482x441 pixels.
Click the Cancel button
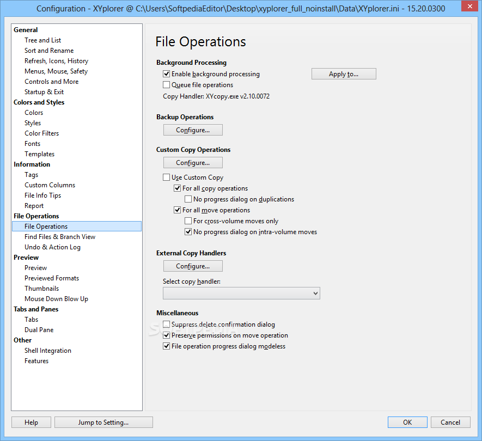pyautogui.click(x=450, y=422)
